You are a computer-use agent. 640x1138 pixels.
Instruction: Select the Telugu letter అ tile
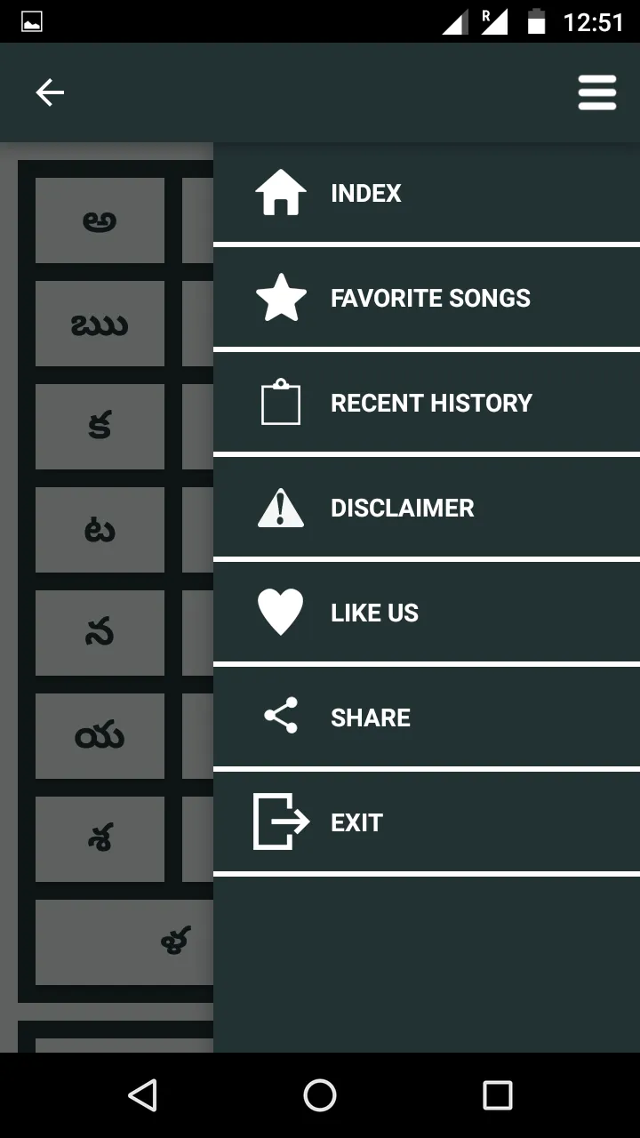click(100, 220)
